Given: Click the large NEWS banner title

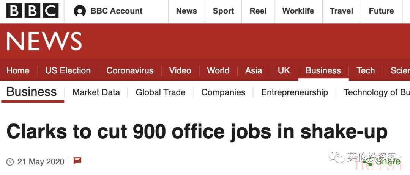Looking at the screenshot, I should pos(44,41).
